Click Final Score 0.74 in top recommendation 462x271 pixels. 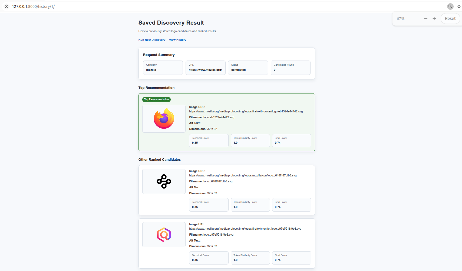coord(292,140)
